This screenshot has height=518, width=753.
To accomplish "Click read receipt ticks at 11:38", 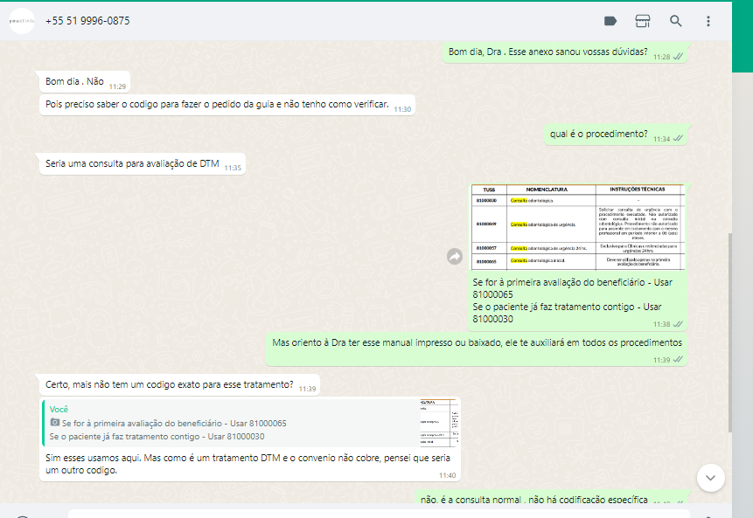I will pyautogui.click(x=678, y=324).
